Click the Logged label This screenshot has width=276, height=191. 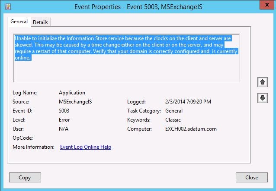coord(136,102)
